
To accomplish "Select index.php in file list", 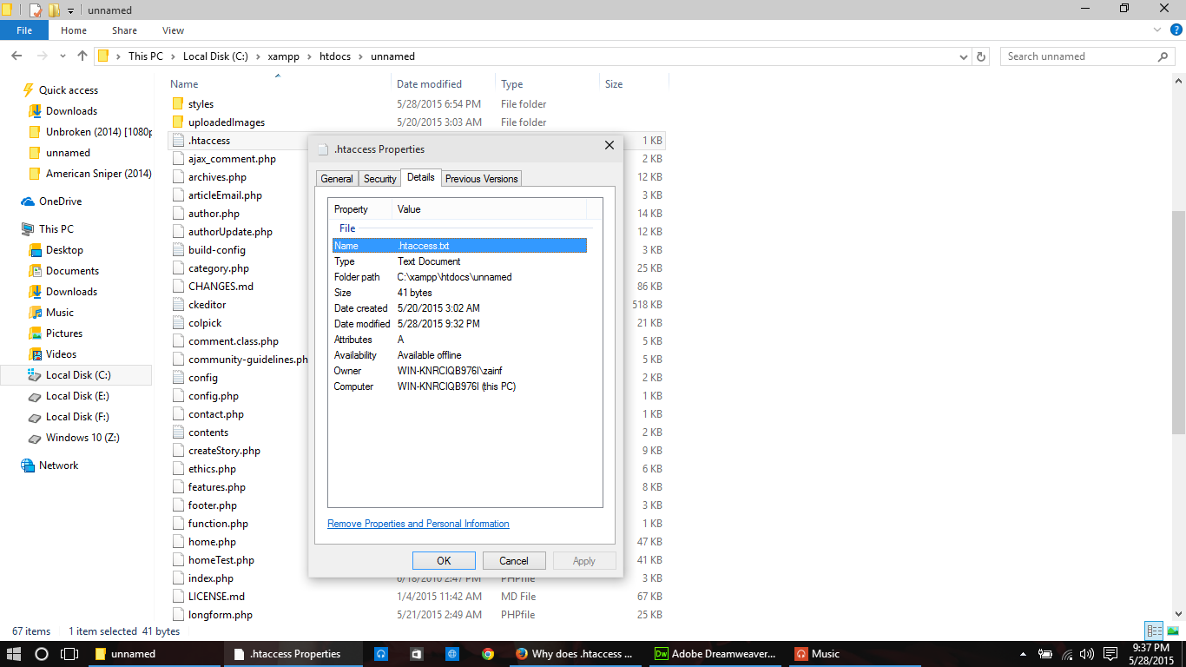I will tap(211, 578).
